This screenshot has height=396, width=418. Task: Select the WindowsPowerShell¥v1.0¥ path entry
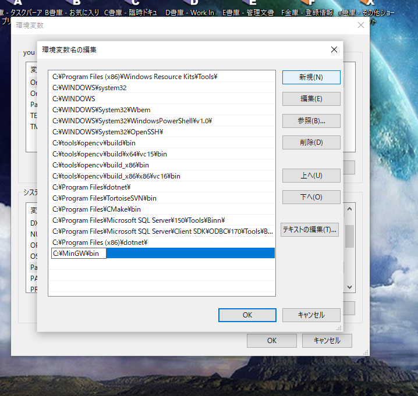(161, 121)
